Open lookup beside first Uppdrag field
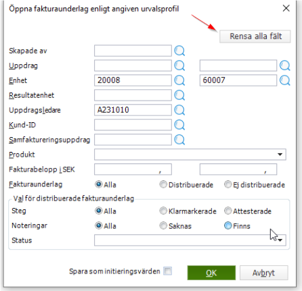Viewport: 302px width, 291px height. [179, 65]
